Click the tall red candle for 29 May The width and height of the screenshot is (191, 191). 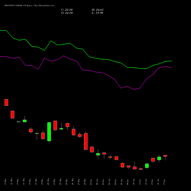pyautogui.click(x=86, y=141)
